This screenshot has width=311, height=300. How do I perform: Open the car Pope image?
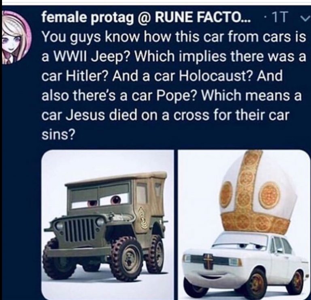(244, 225)
